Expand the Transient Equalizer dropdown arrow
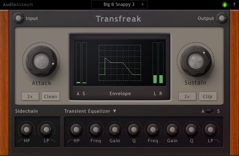Screen dimensions: 239x156 coord(114,111)
